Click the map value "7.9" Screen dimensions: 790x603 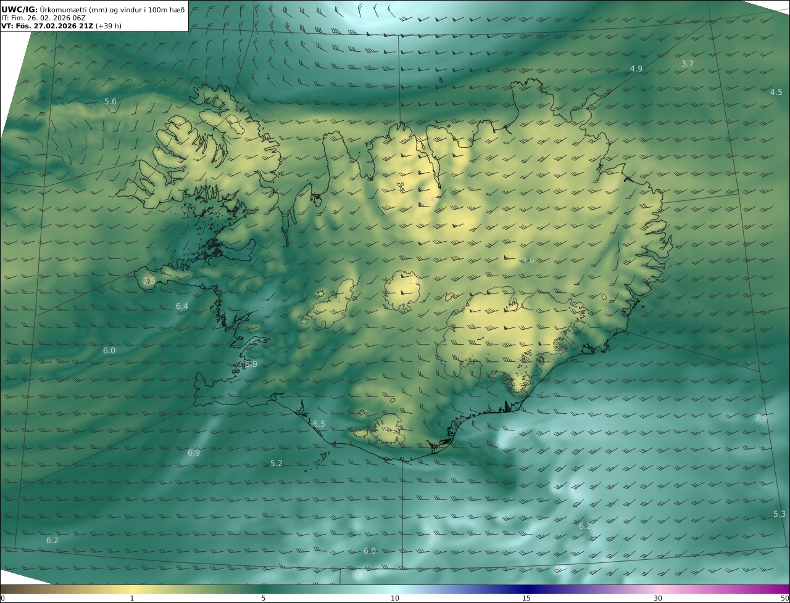(761, 417)
